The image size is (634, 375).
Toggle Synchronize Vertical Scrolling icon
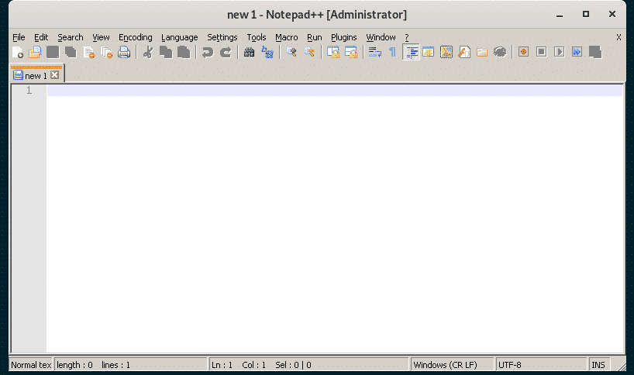click(333, 52)
